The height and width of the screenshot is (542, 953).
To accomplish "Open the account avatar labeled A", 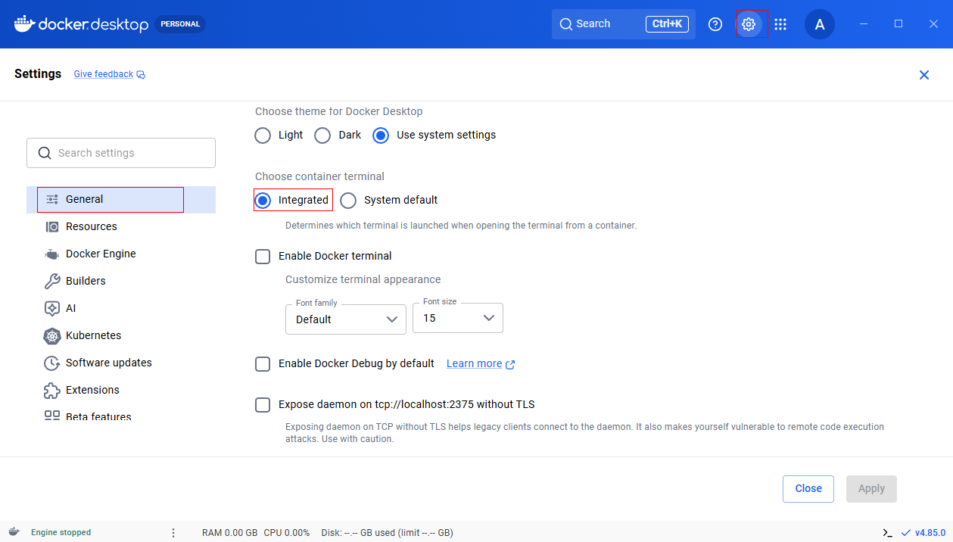I will (820, 24).
